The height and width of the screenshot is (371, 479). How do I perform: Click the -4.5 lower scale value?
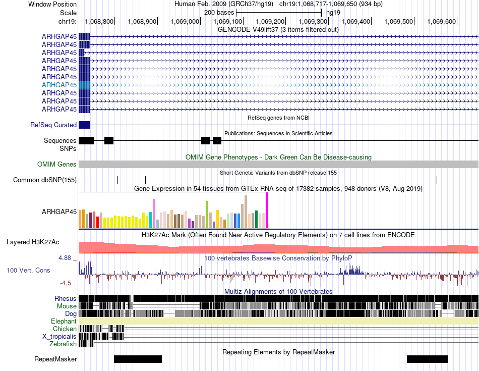click(66, 283)
